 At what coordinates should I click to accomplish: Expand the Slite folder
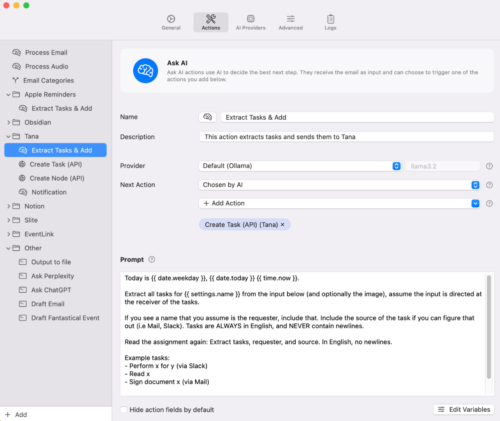(8, 220)
